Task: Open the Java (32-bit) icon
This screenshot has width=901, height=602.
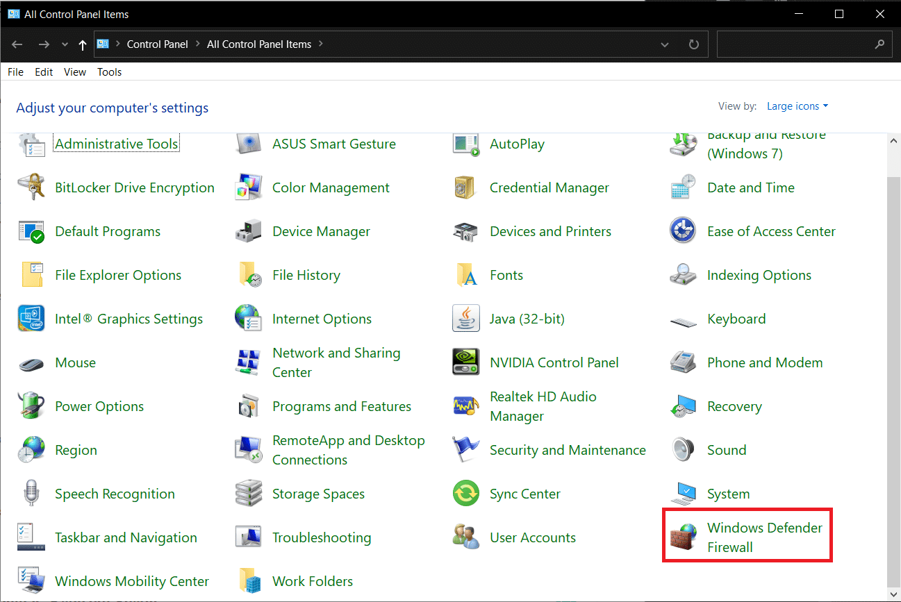Action: pyautogui.click(x=465, y=319)
